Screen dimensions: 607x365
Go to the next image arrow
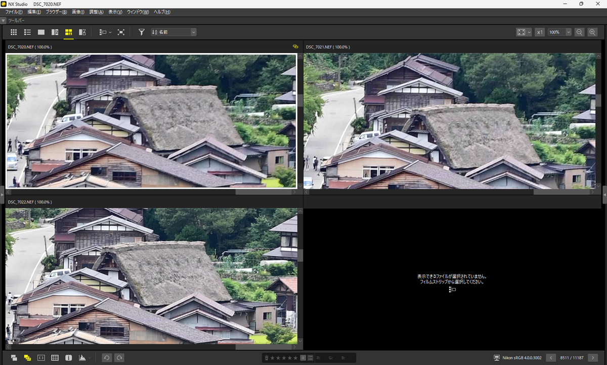[592, 358]
